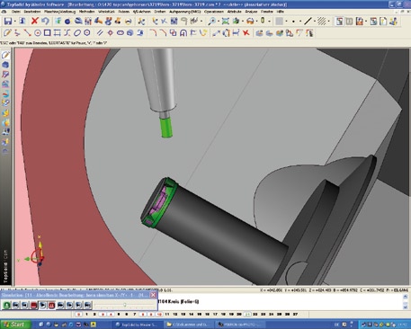Click the red X cancel icon

[x=35, y=21]
